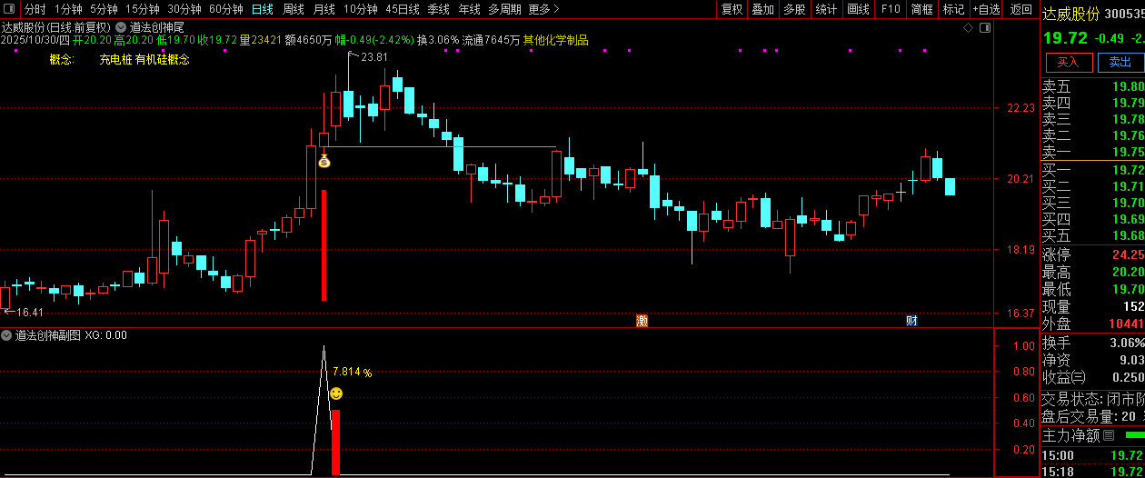Image resolution: width=1145 pixels, height=478 pixels.
Task: Open the 主力净额 list icon
Action: (1108, 435)
